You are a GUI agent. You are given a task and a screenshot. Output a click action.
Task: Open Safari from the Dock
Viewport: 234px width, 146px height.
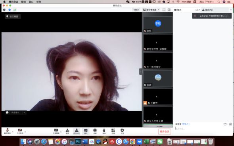tap(44, 142)
